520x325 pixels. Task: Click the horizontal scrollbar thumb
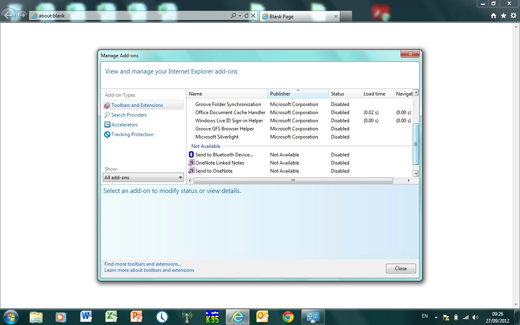293,180
